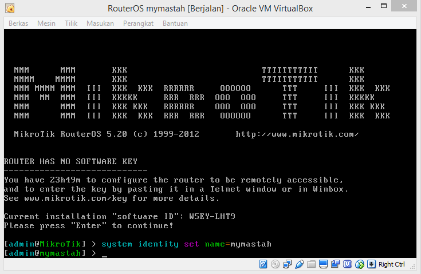Open the Tilik menu

pyautogui.click(x=71, y=23)
